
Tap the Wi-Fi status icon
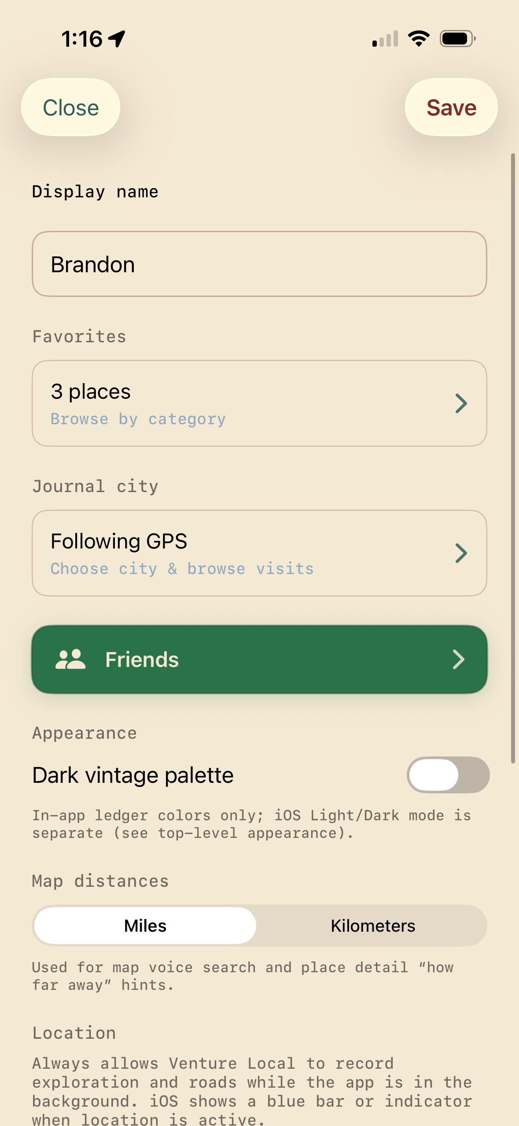click(419, 39)
